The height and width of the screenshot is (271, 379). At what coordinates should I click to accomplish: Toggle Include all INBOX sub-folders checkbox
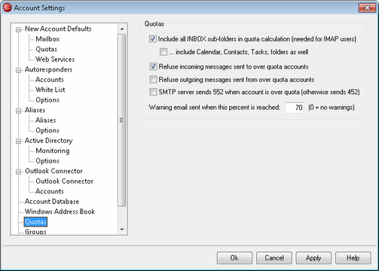[x=153, y=39]
